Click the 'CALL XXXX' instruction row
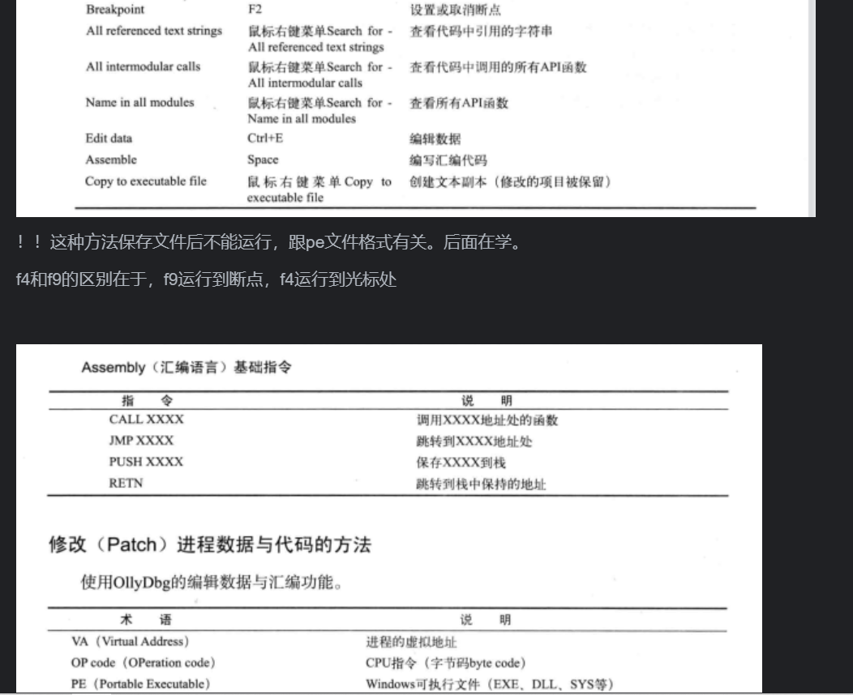 (x=147, y=420)
